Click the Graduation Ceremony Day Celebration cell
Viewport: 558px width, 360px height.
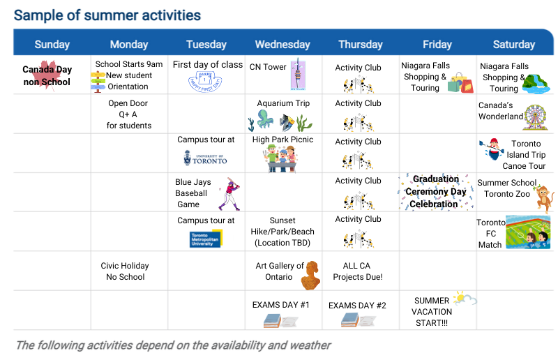click(437, 192)
